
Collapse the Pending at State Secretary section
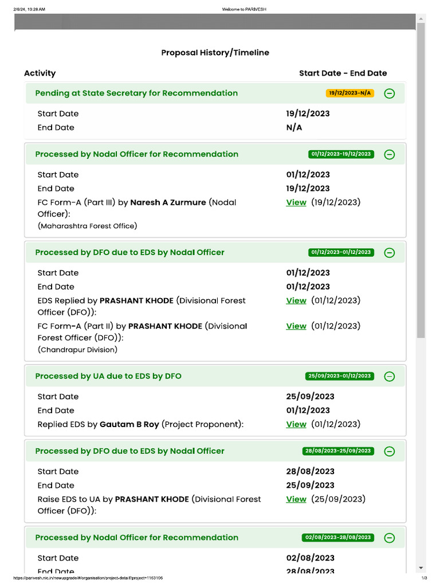click(x=389, y=93)
